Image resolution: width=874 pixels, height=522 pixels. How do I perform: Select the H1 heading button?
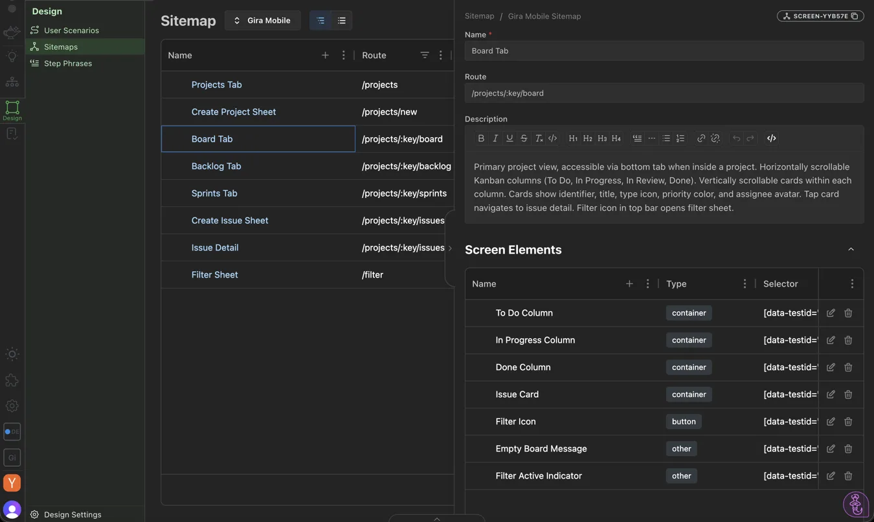[573, 138]
